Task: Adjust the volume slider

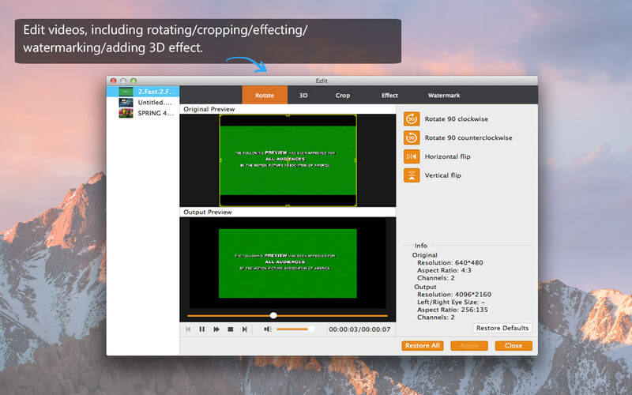Action: [x=295, y=329]
